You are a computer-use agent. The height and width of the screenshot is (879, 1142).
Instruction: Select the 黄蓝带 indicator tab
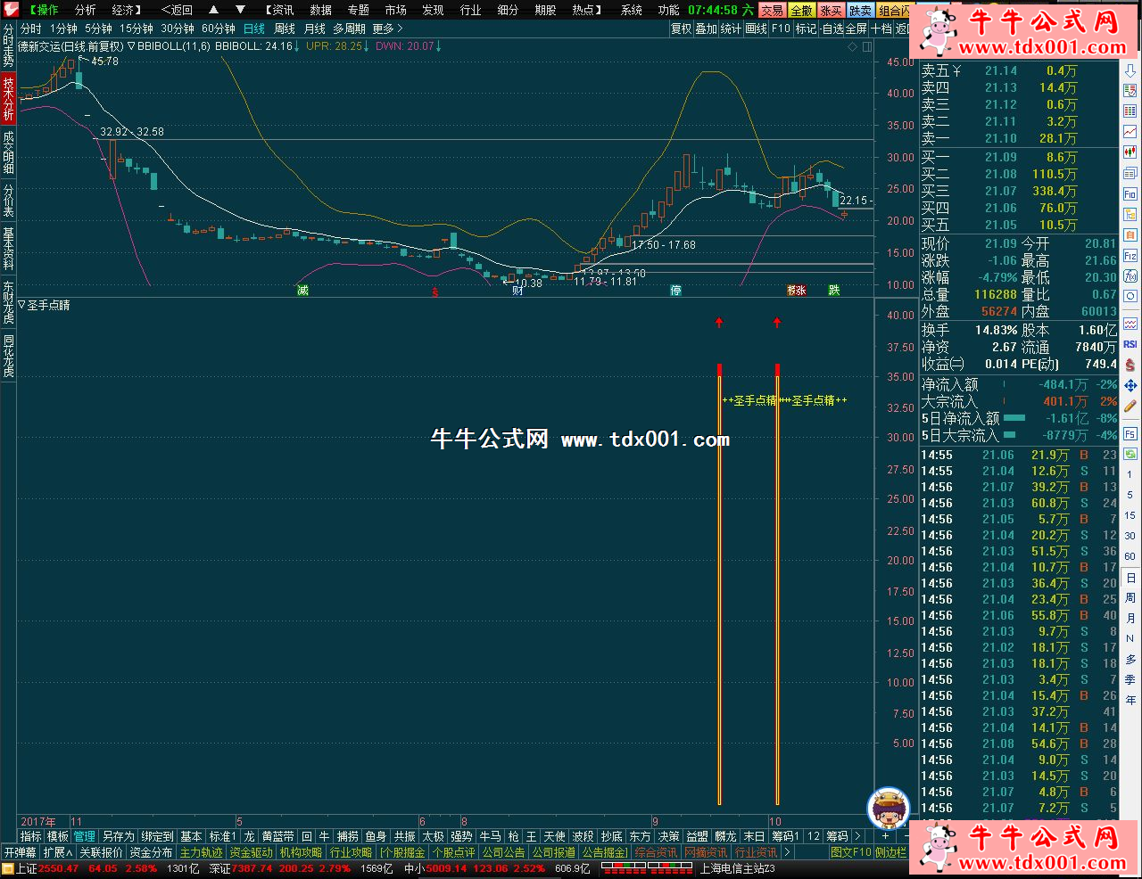277,836
